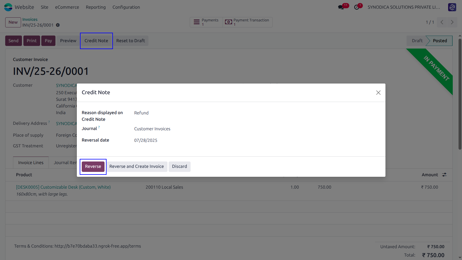Click the Discard button
Viewport: 462px width, 260px height.
pyautogui.click(x=180, y=166)
